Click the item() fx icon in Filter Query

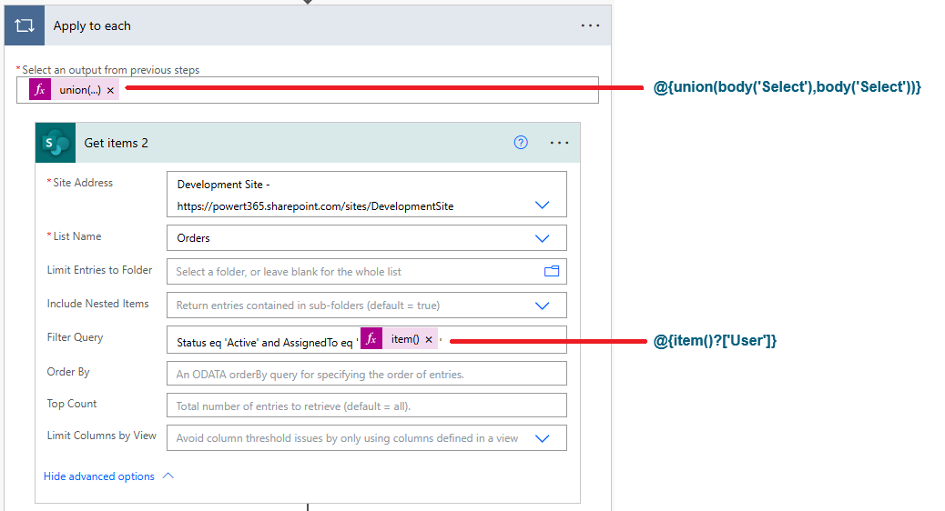pyautogui.click(x=371, y=339)
